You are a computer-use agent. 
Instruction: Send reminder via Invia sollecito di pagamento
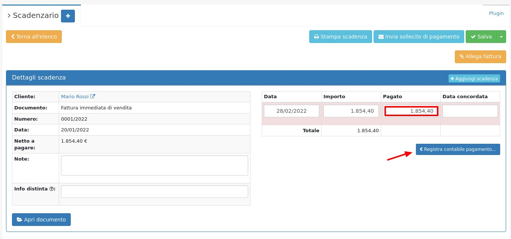(419, 37)
